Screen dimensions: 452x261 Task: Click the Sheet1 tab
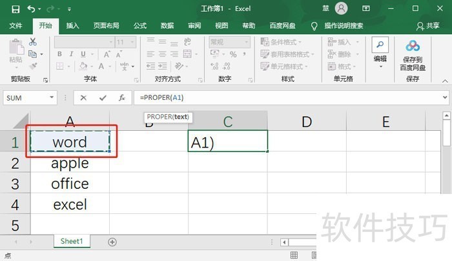pos(72,241)
